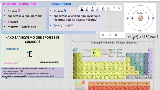Select the light blue highlighter tool
Image resolution: width=160 pixels, height=90 pixels.
point(98,9)
